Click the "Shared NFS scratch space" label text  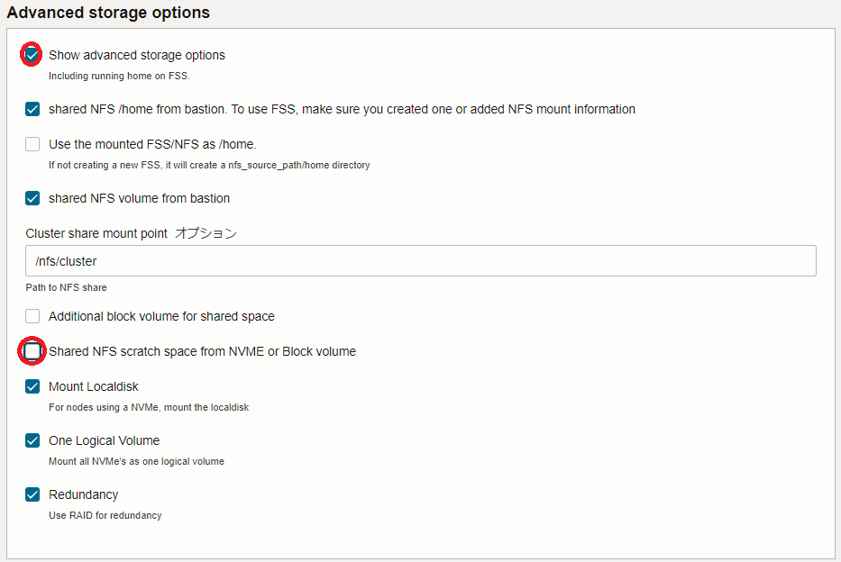pyautogui.click(x=202, y=351)
